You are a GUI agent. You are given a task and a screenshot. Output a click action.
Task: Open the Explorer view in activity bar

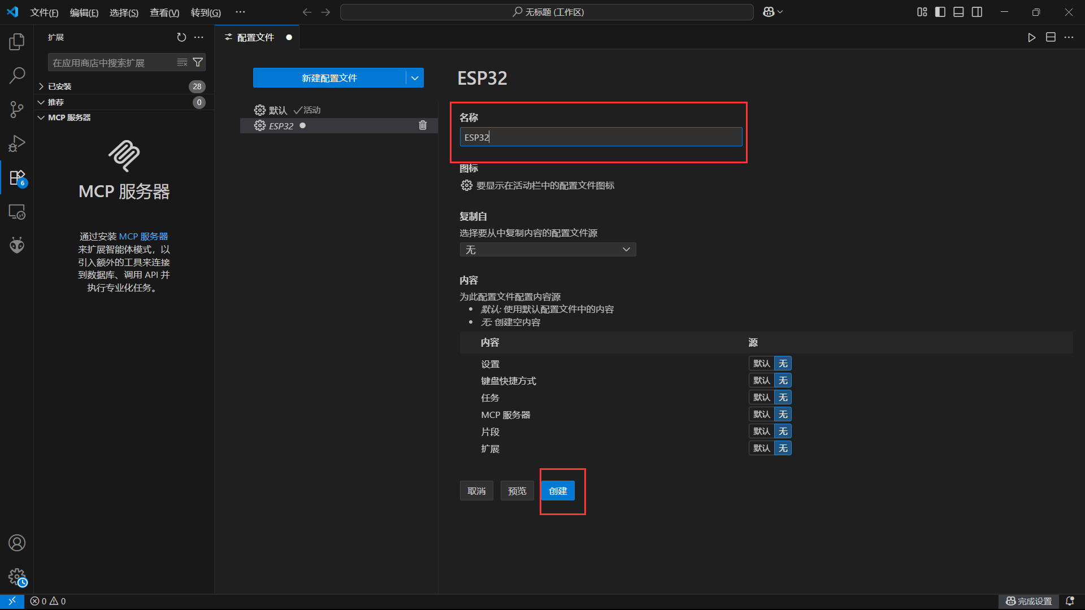[x=17, y=41]
